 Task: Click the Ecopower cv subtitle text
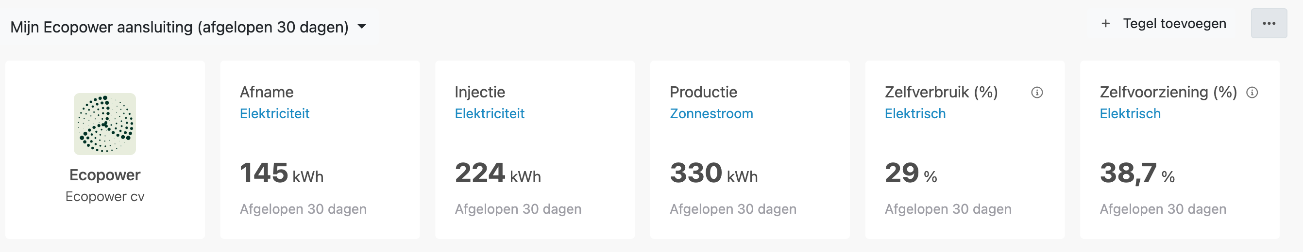(x=105, y=196)
